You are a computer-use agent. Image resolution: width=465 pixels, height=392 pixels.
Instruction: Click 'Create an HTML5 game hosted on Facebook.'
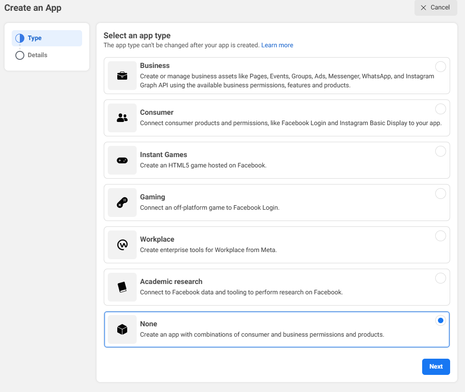[x=203, y=165]
